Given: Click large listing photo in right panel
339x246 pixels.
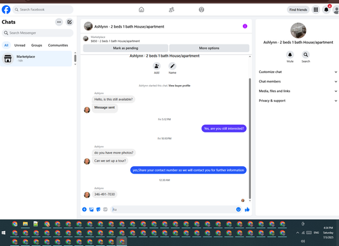Looking at the screenshot, I should [x=298, y=30].
